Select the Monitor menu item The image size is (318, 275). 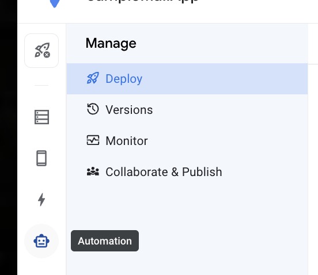[x=187, y=141]
